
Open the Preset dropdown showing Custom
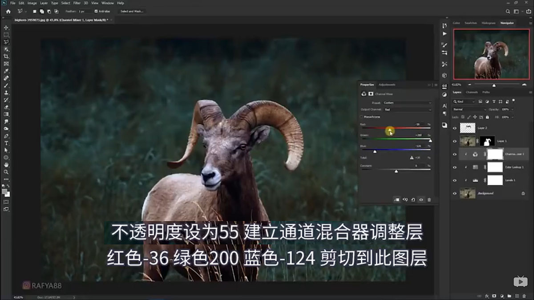pyautogui.click(x=408, y=103)
